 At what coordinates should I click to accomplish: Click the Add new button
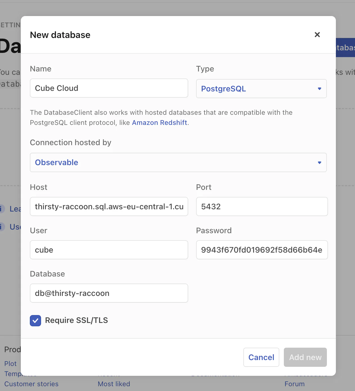click(x=305, y=357)
